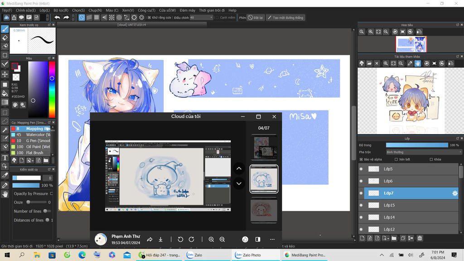Viewport: 464px width, 261px height.
Task: Open more options in Cloud window
Action: [x=272, y=239]
